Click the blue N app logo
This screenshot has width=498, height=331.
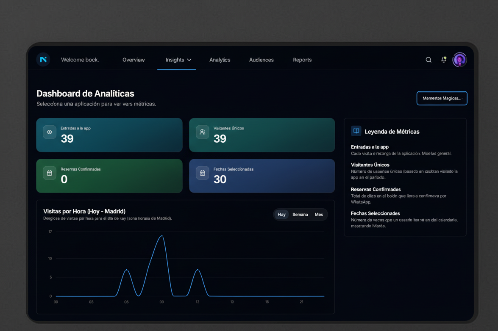coord(43,60)
